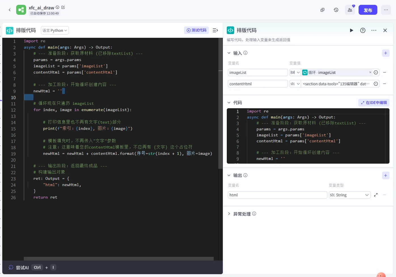
Task: Pick variable reference for contentHtml row
Action: [376, 84]
